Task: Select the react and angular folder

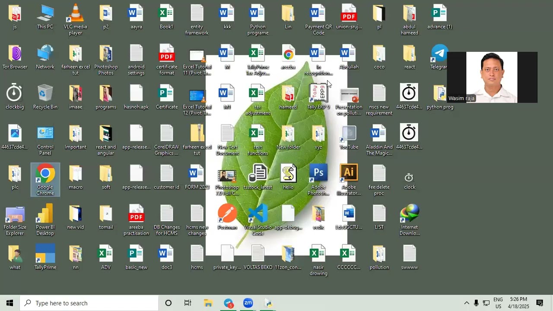Action: coord(106,140)
